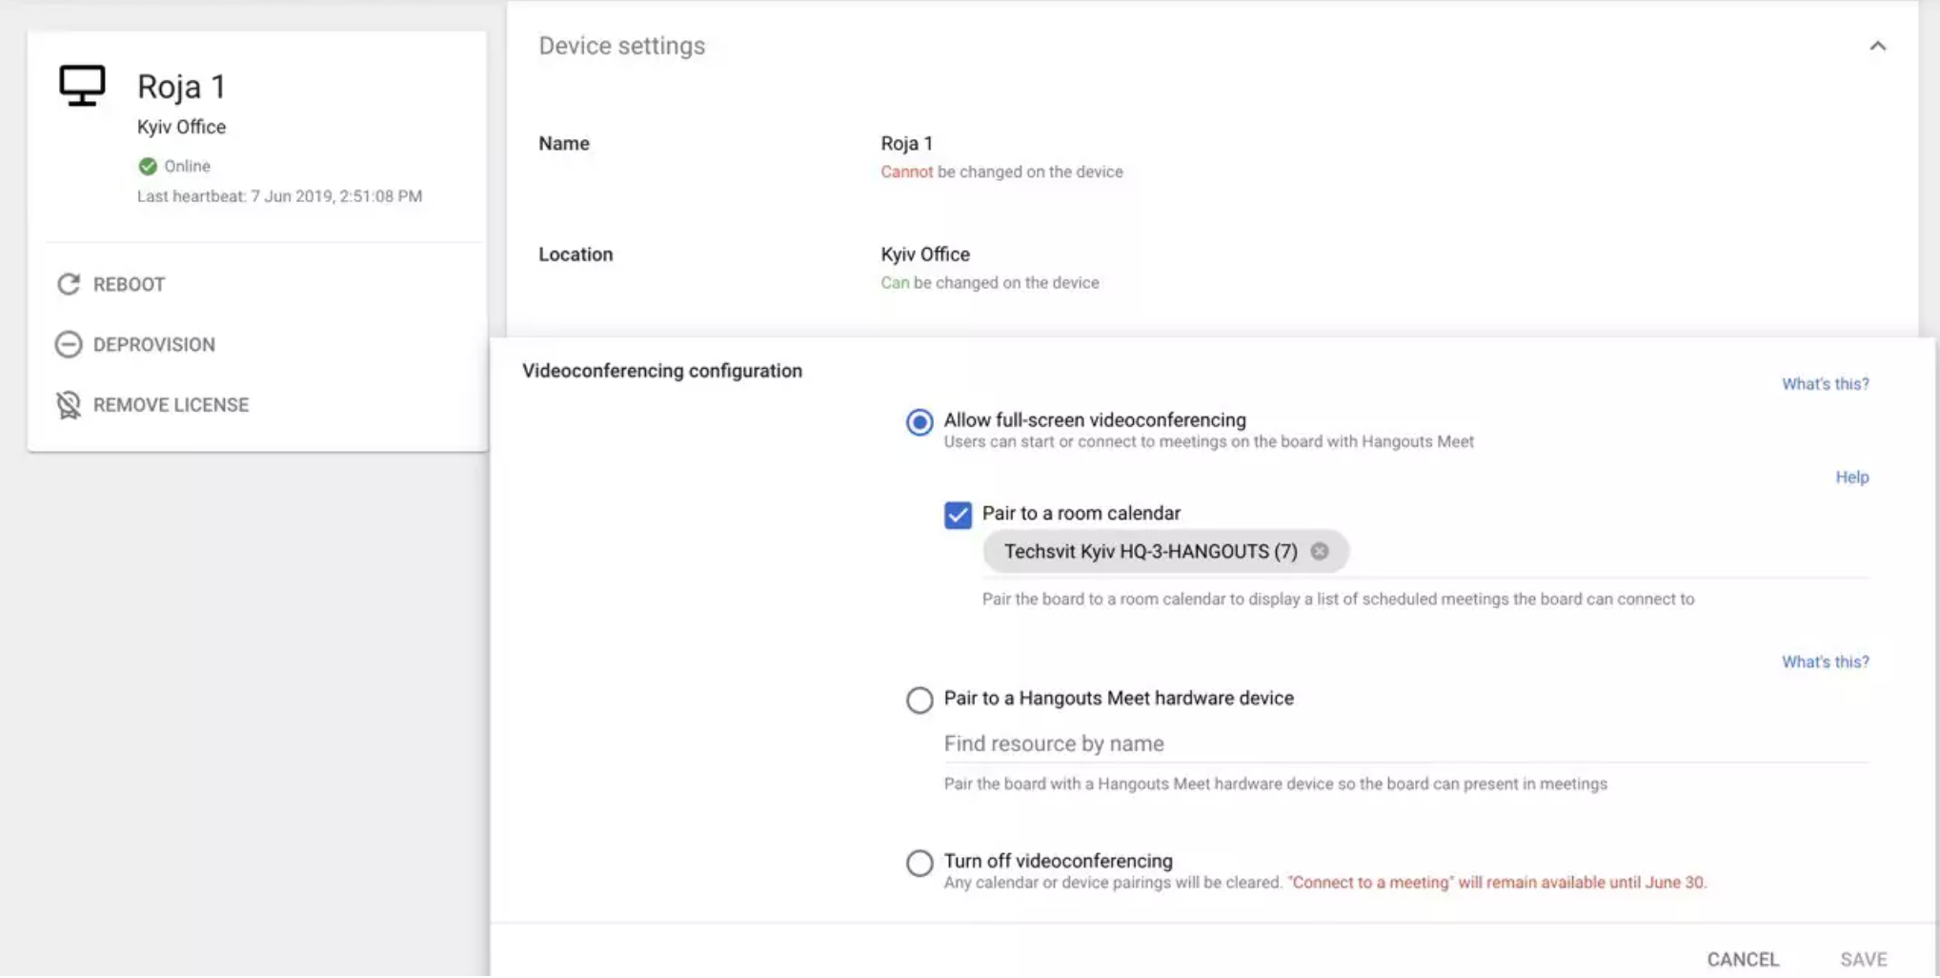Click the REMOVE LICENSE button label

[x=171, y=405]
